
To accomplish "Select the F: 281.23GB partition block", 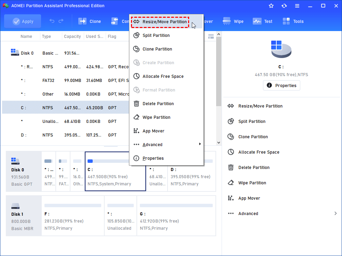I will pos(73,216).
